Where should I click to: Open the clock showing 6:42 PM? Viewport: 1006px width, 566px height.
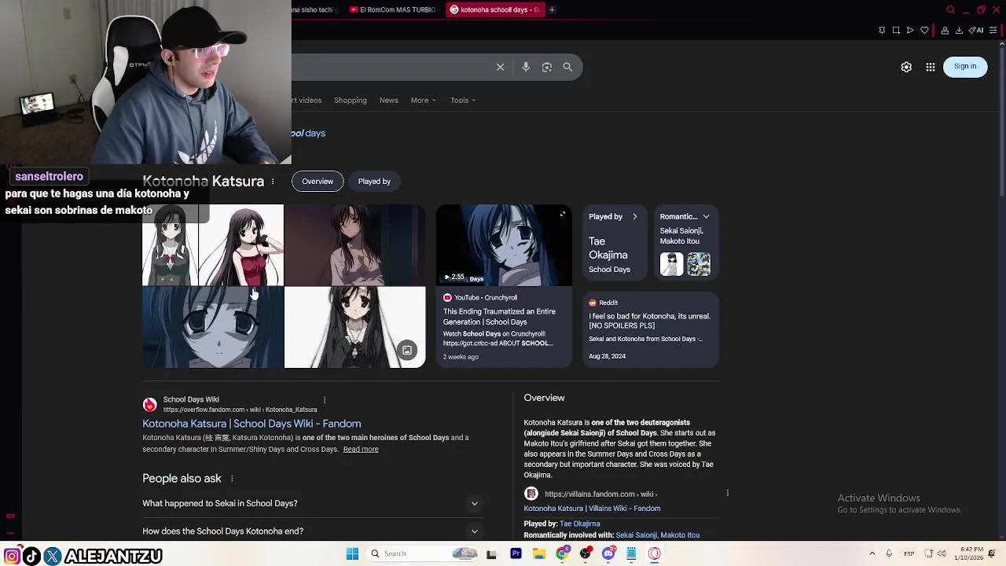(971, 553)
